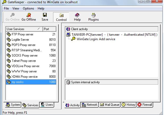Select the XDMA Proxy service row text
Image resolution: width=164 pixels, height=115 pixels.
tap(24, 77)
